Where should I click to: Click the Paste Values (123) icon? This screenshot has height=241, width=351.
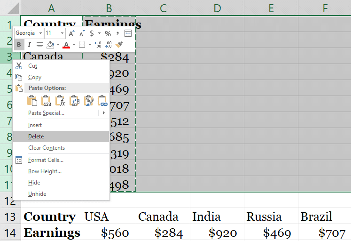click(47, 101)
